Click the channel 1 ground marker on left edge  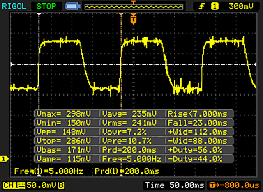tap(5, 159)
